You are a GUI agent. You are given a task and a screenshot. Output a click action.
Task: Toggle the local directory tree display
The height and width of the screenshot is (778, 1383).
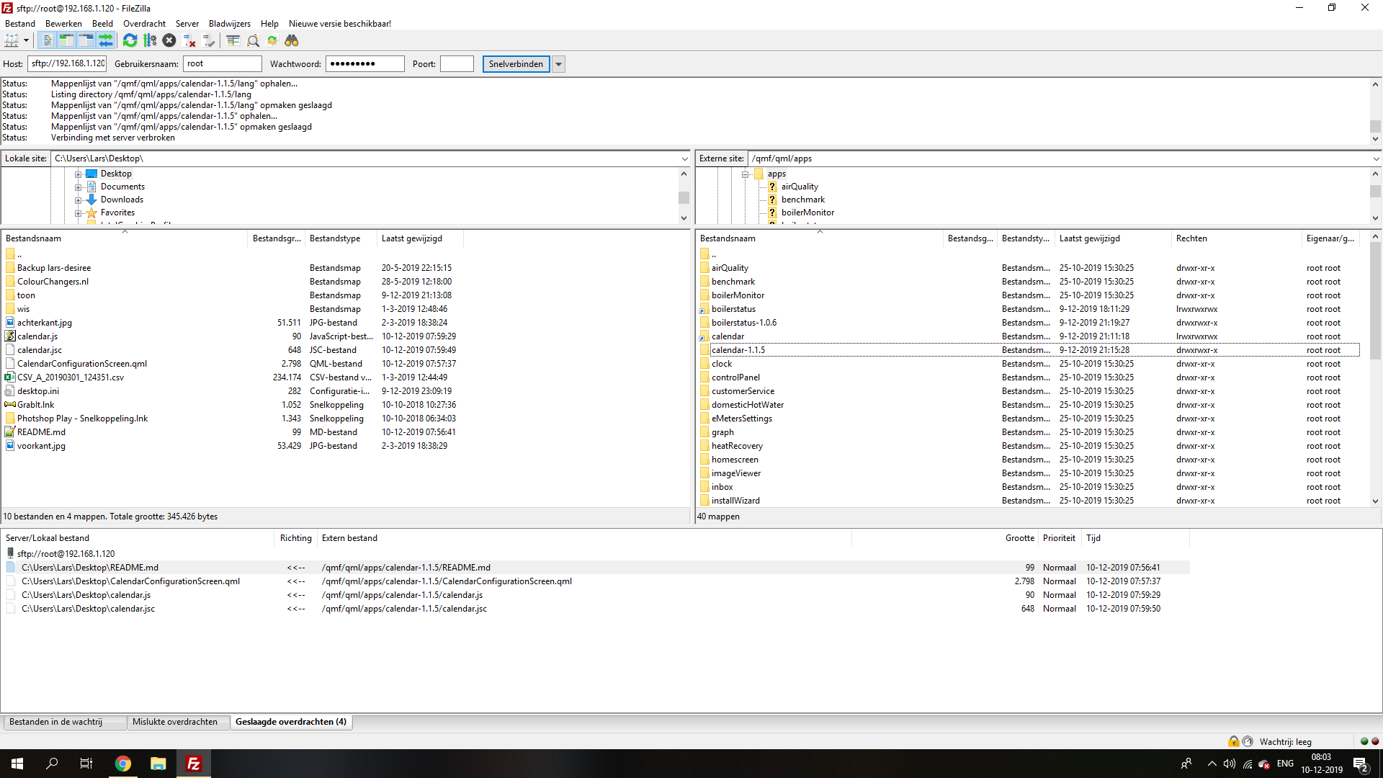[66, 40]
